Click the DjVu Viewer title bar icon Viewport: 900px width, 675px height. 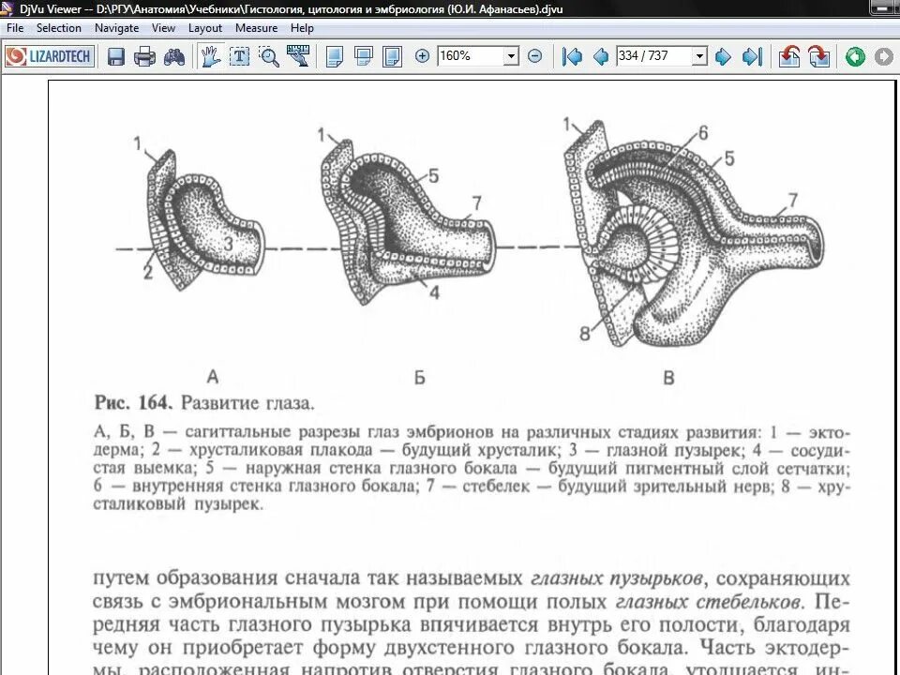click(7, 8)
